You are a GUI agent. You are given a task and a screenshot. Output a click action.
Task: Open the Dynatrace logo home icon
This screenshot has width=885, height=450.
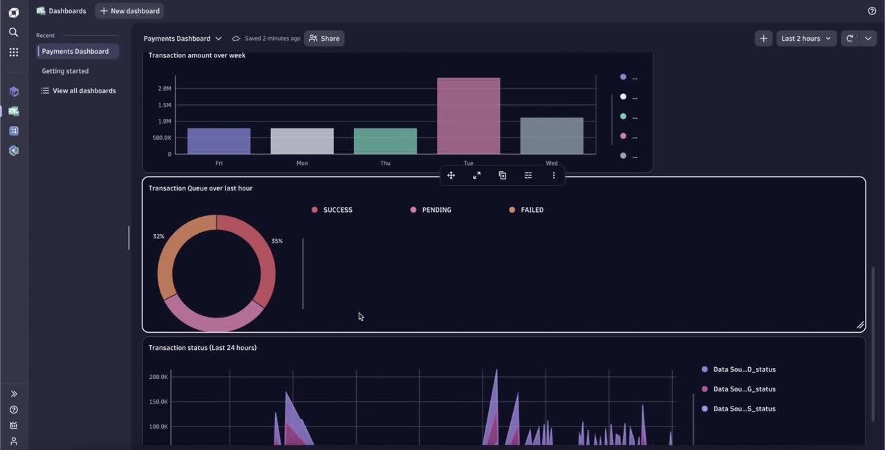[13, 12]
